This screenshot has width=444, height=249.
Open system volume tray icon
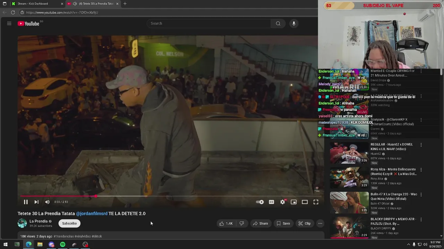point(426,245)
